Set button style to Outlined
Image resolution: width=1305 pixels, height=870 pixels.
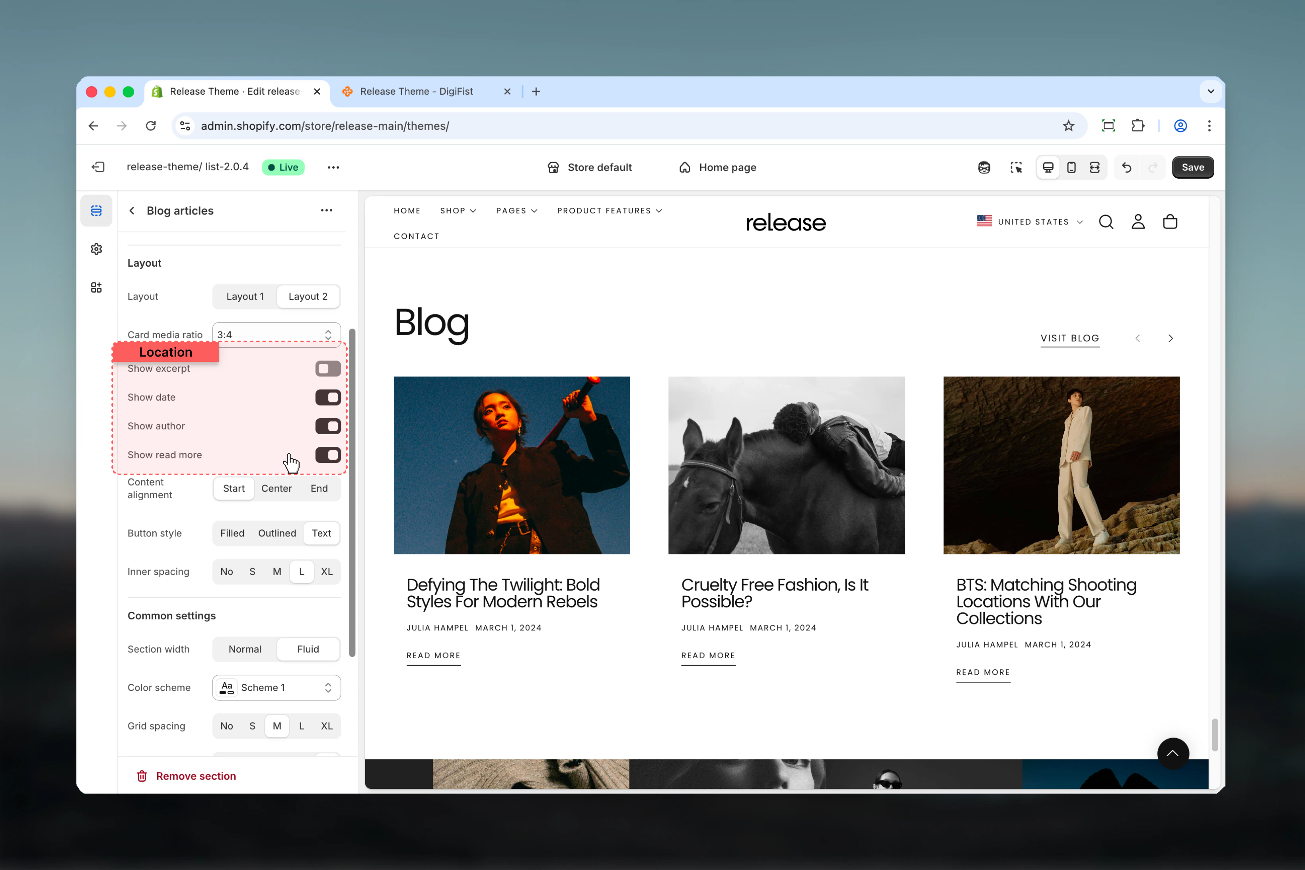coord(277,533)
